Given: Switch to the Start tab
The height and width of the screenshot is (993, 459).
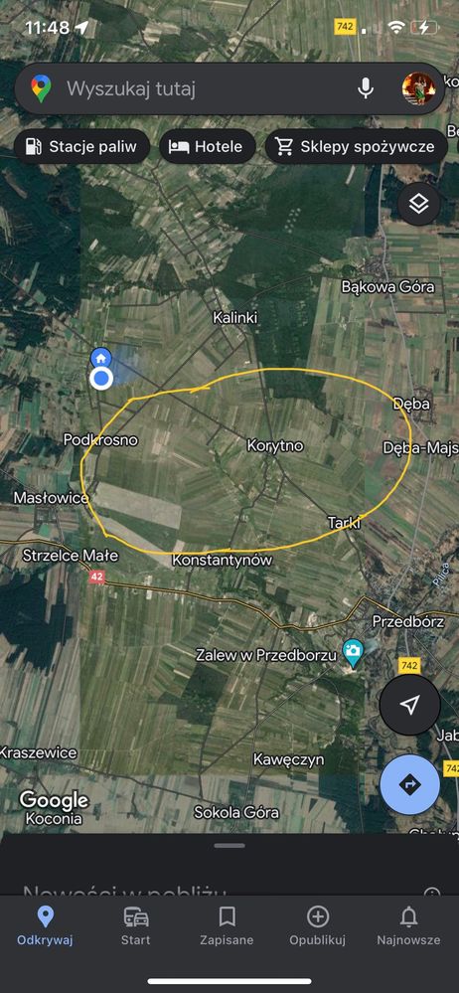Looking at the screenshot, I should click(x=136, y=925).
